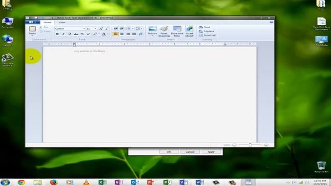Open the Calibri font family dropdown
This screenshot has width=331, height=186.
pyautogui.click(x=84, y=28)
